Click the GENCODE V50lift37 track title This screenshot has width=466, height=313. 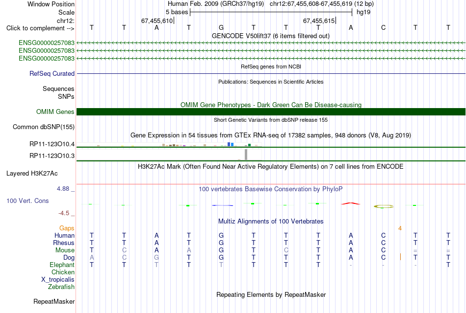[x=271, y=36]
